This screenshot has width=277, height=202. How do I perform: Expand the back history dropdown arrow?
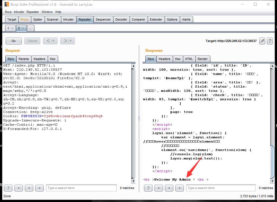(x=54, y=41)
